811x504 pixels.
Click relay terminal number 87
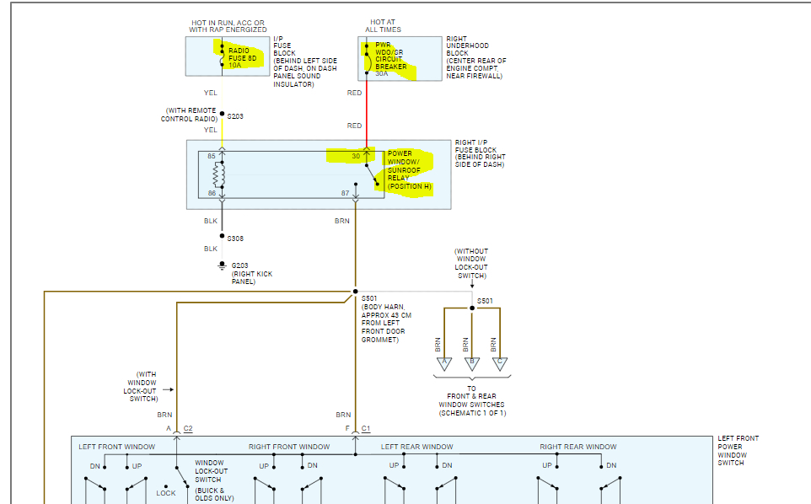coord(345,193)
